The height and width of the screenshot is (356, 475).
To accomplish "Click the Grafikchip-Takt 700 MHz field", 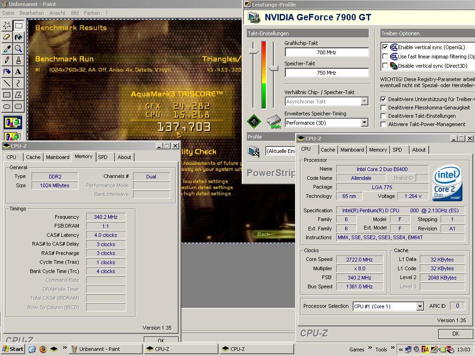I will click(x=327, y=52).
